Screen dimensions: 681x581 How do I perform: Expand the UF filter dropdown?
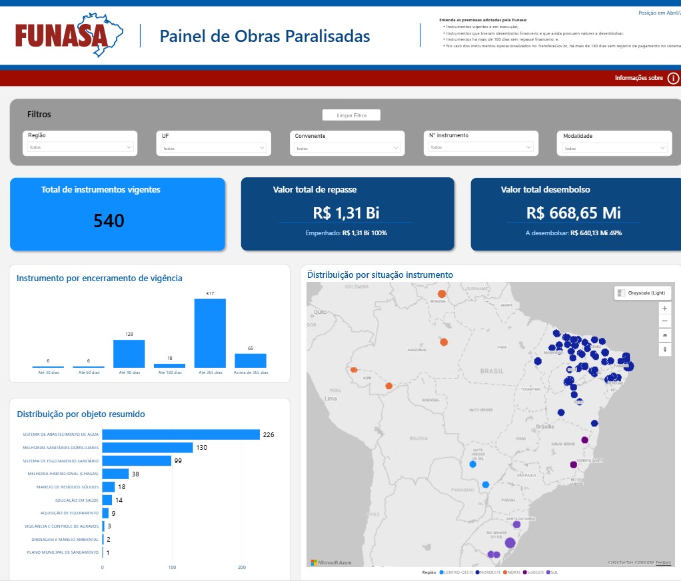(x=213, y=148)
